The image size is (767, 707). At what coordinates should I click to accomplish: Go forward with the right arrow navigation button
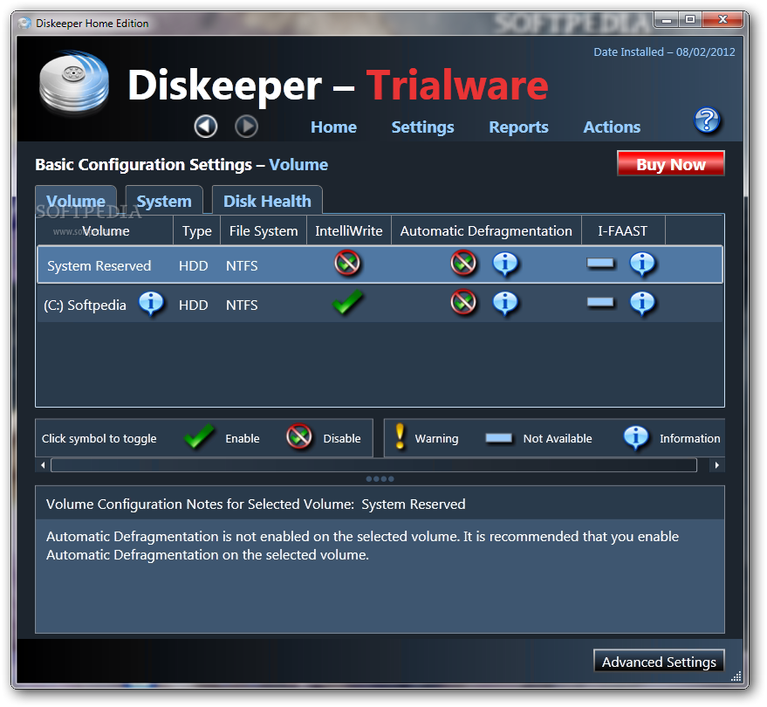(247, 127)
